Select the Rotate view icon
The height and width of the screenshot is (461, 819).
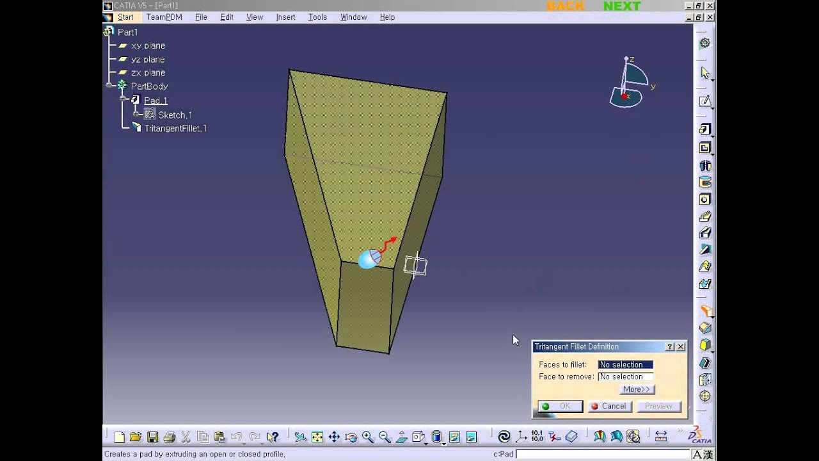point(351,437)
